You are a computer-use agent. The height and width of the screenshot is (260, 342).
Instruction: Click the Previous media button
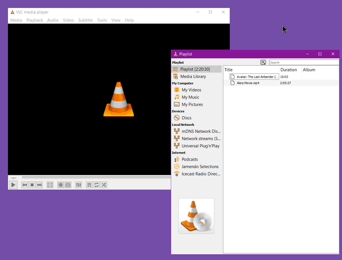[x=25, y=185]
